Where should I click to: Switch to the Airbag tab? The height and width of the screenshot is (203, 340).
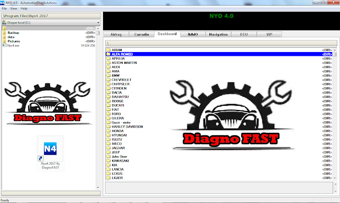pyautogui.click(x=116, y=34)
